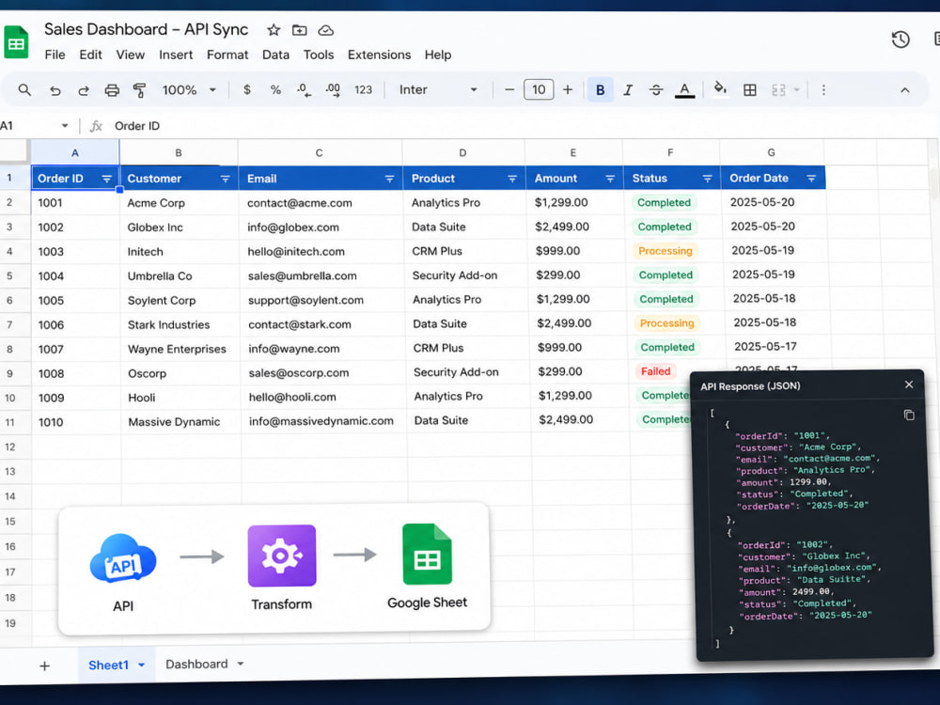The image size is (940, 705).
Task: Open the View menu
Action: (130, 55)
